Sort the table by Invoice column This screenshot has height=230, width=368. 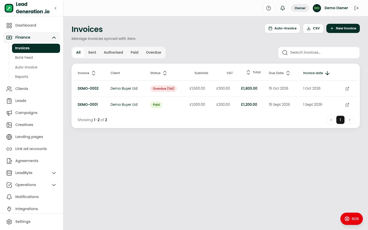pos(87,73)
